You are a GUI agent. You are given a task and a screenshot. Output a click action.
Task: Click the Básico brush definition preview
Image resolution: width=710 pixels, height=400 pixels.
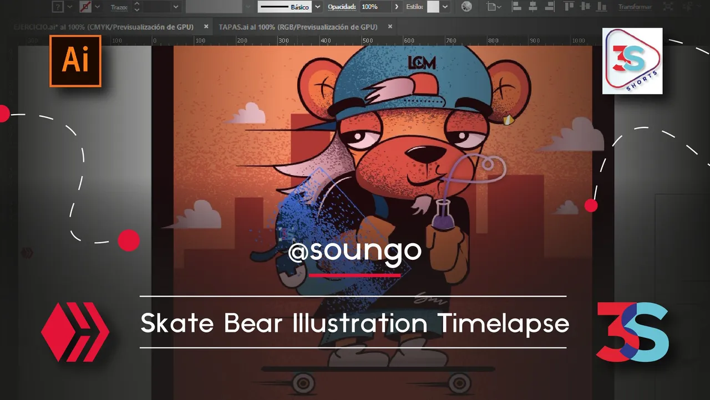coord(284,7)
